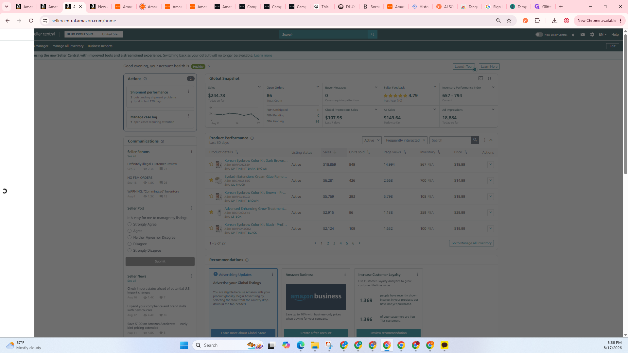Open Amazon Business card three-dot menu
This screenshot has height=353, width=628.
345,275
